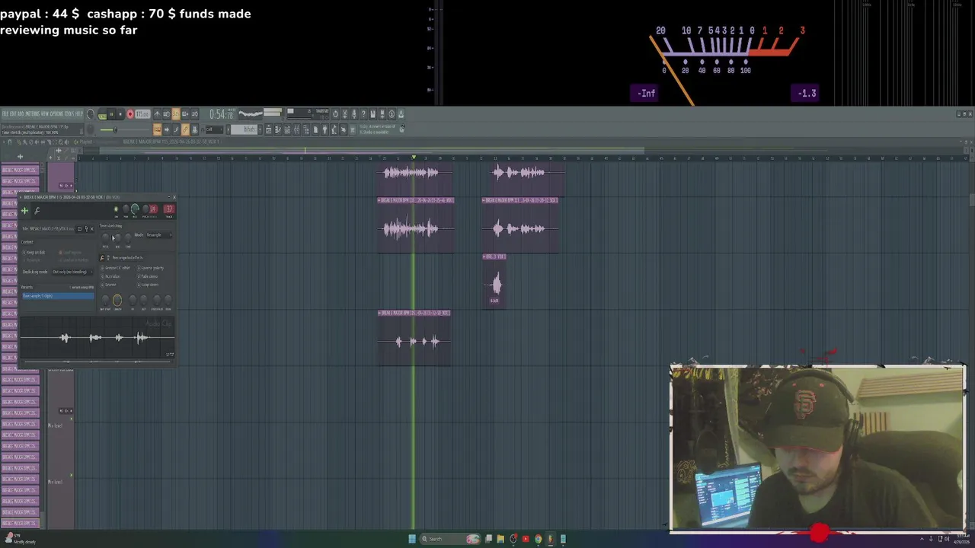
Task: Click the highlighted link icon in the toolbar
Action: click(186, 129)
